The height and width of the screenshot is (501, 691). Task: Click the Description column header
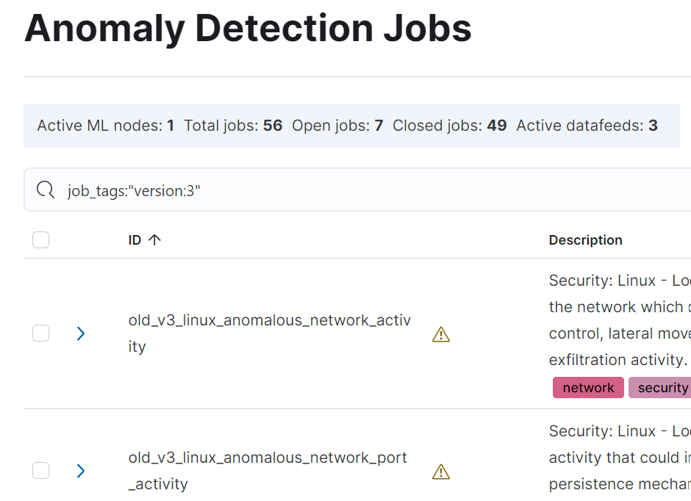(585, 240)
